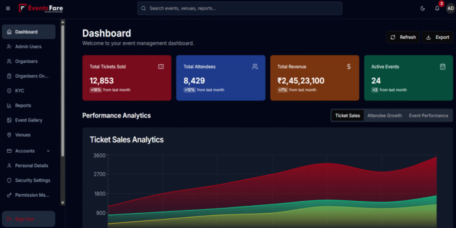Select the Ticket Sales tab
Image resolution: width=456 pixels, height=228 pixels.
tap(347, 116)
